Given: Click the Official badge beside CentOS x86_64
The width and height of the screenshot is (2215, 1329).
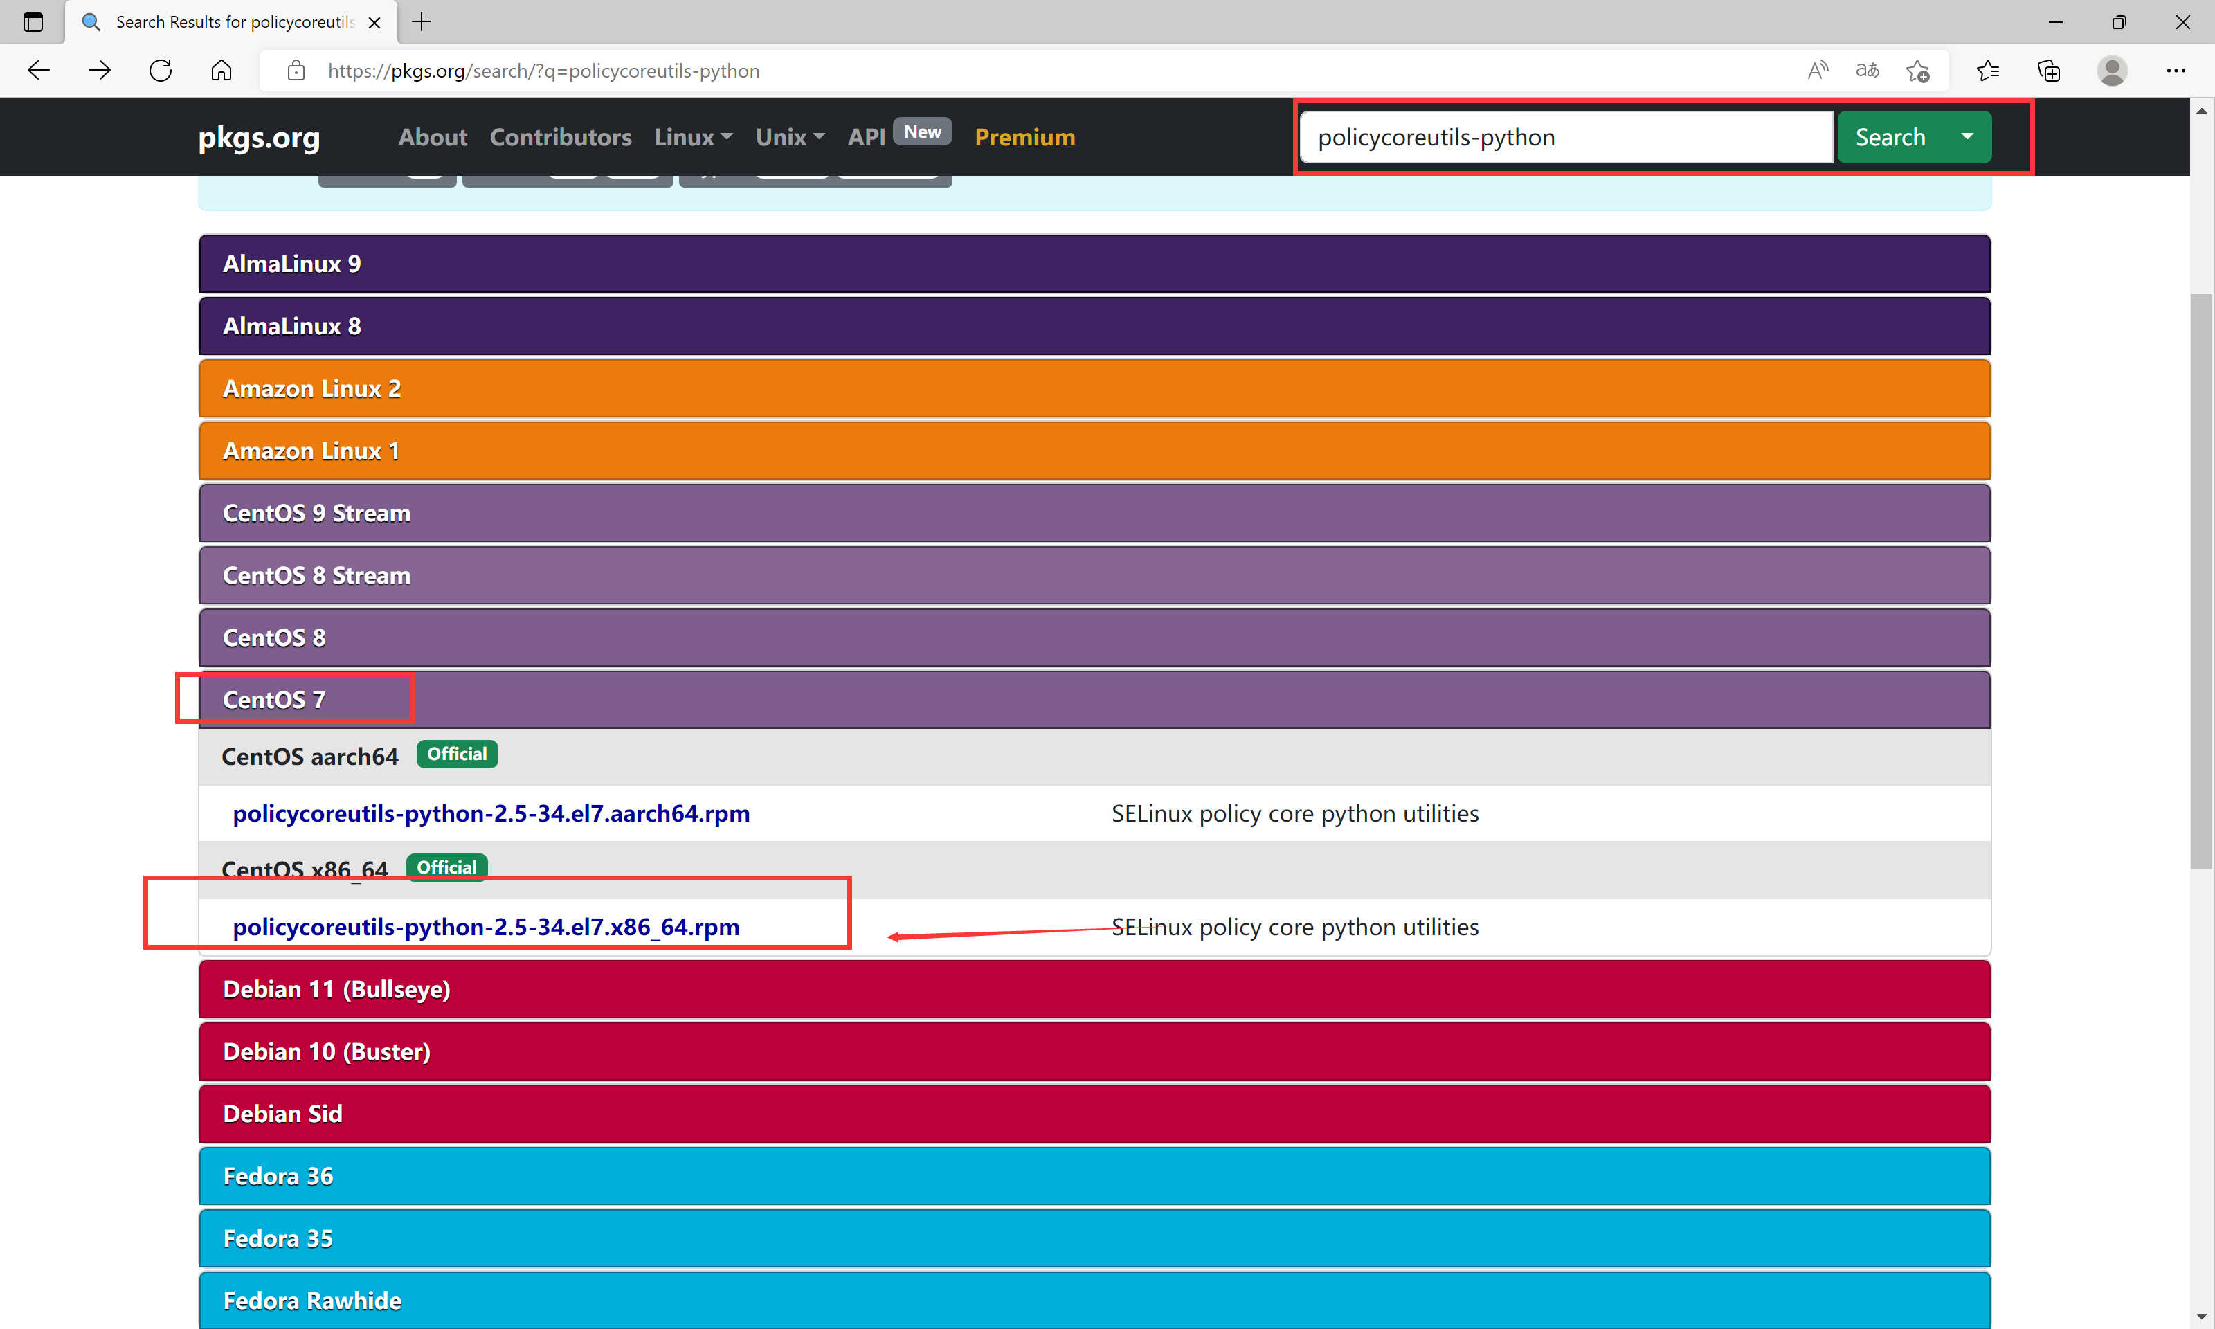Looking at the screenshot, I should (x=446, y=867).
